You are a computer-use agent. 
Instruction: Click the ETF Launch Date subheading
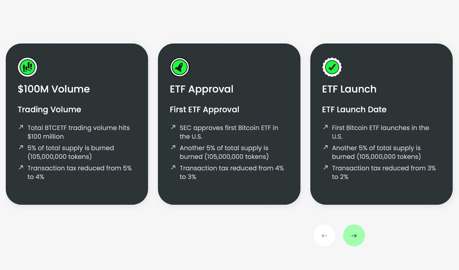354,110
